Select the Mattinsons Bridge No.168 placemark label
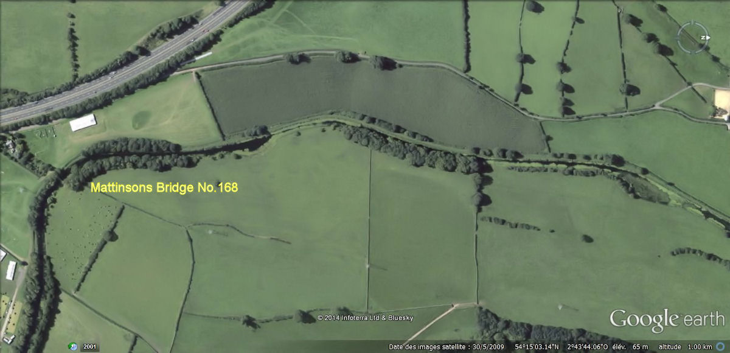Image resolution: width=730 pixels, height=353 pixels. point(164,188)
